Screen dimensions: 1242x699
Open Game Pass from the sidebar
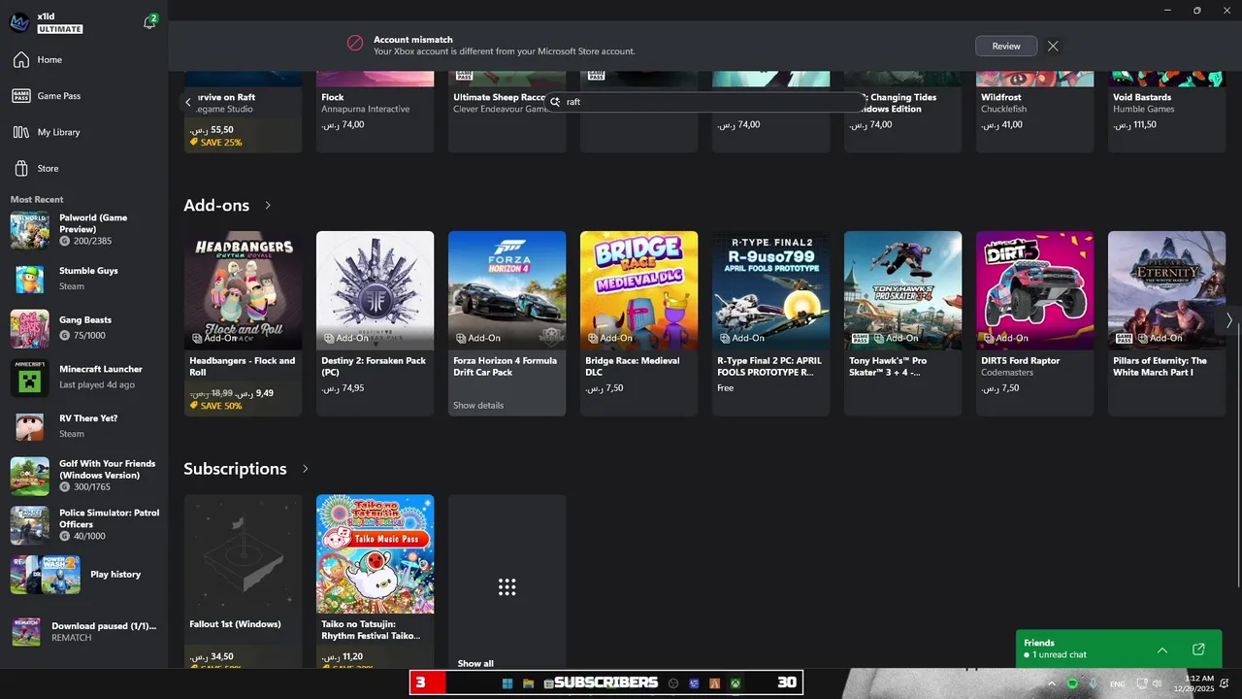click(83, 96)
